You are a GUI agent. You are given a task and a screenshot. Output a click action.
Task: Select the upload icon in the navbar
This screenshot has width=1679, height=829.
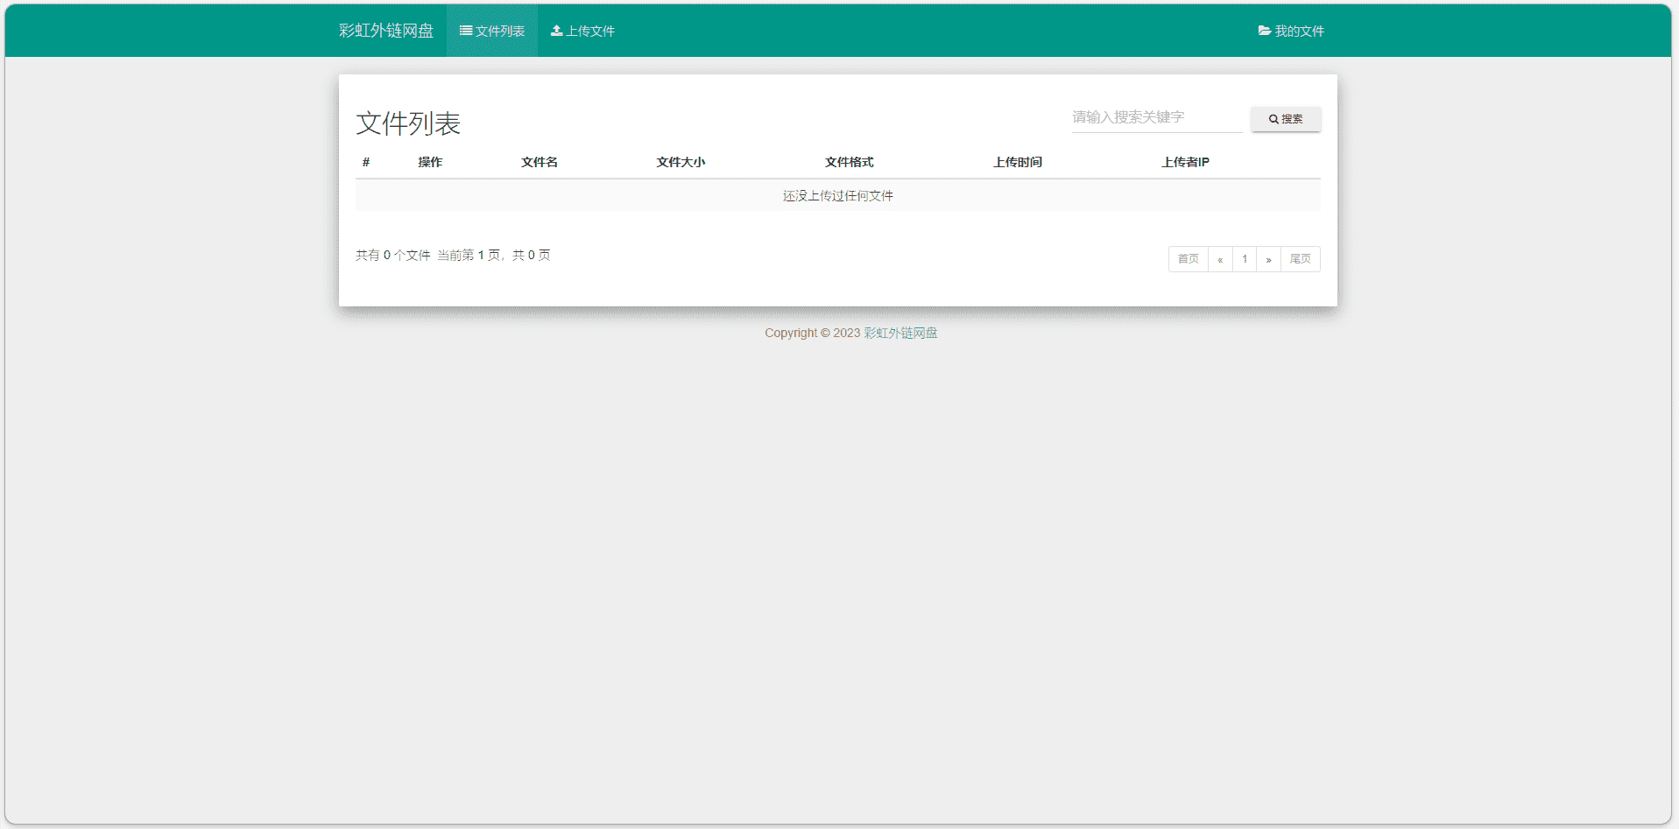(555, 31)
